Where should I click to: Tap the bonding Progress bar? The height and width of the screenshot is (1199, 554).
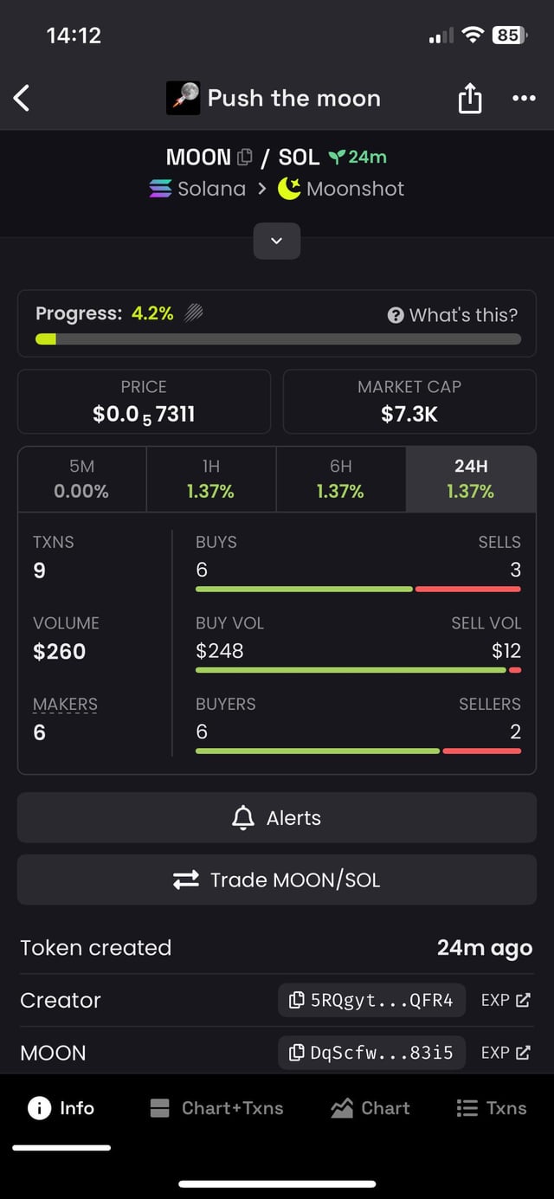(x=277, y=338)
